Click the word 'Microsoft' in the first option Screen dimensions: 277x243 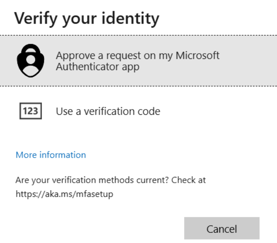197,55
